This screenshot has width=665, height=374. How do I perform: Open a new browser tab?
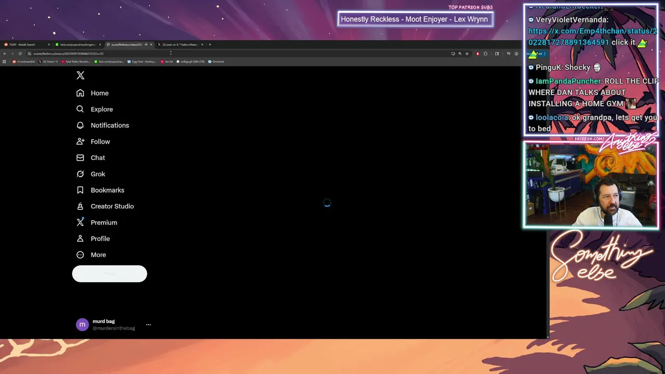pos(210,45)
